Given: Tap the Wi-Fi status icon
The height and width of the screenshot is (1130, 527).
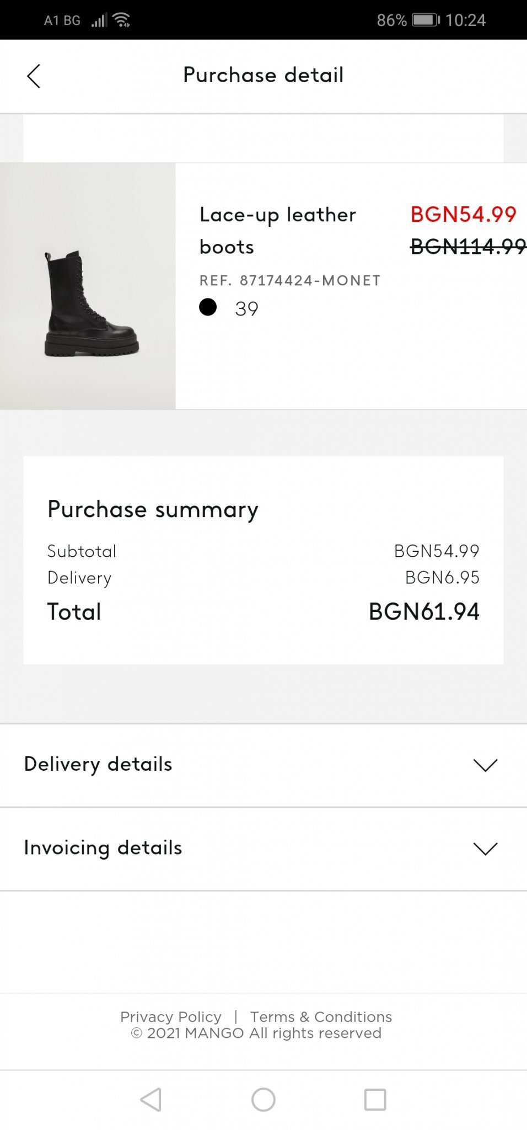Looking at the screenshot, I should tap(121, 20).
